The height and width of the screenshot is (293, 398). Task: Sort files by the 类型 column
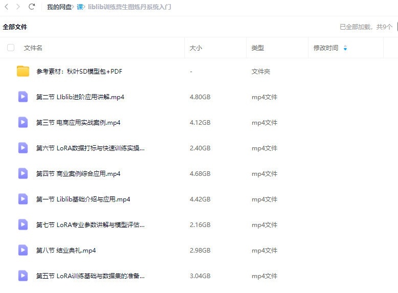pos(257,48)
